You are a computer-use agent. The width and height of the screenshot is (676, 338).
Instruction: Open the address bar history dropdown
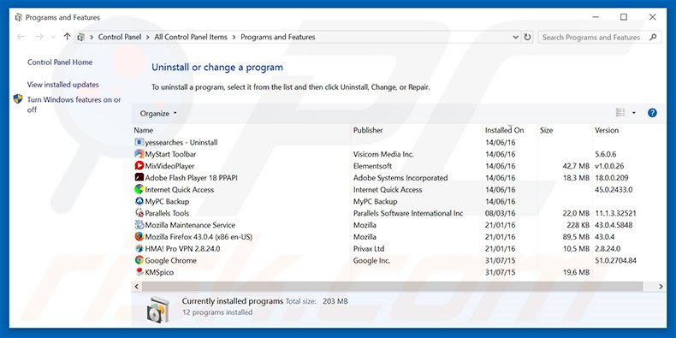(516, 37)
